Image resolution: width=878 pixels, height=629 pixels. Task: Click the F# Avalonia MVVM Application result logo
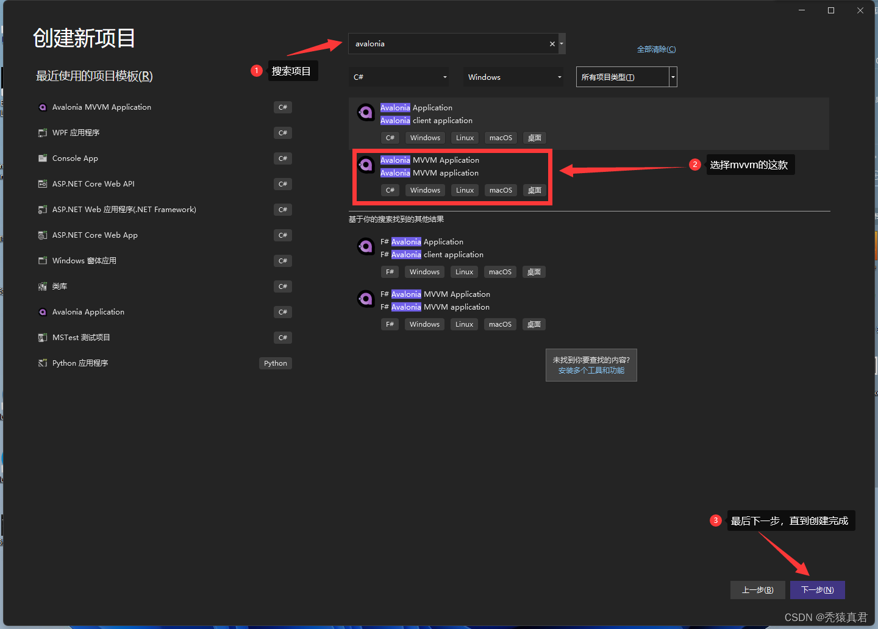366,299
